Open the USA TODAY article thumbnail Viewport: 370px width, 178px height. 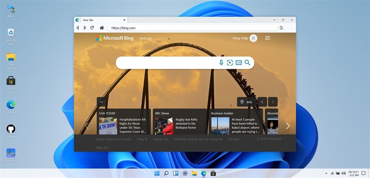[x=108, y=126]
